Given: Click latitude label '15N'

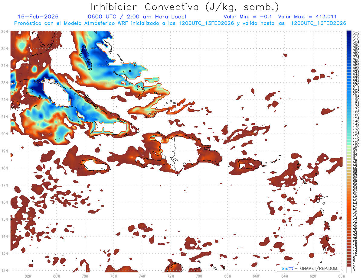Looking at the screenshot, I should (5, 219).
